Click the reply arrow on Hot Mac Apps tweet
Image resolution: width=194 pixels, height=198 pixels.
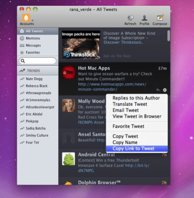pos(158,90)
